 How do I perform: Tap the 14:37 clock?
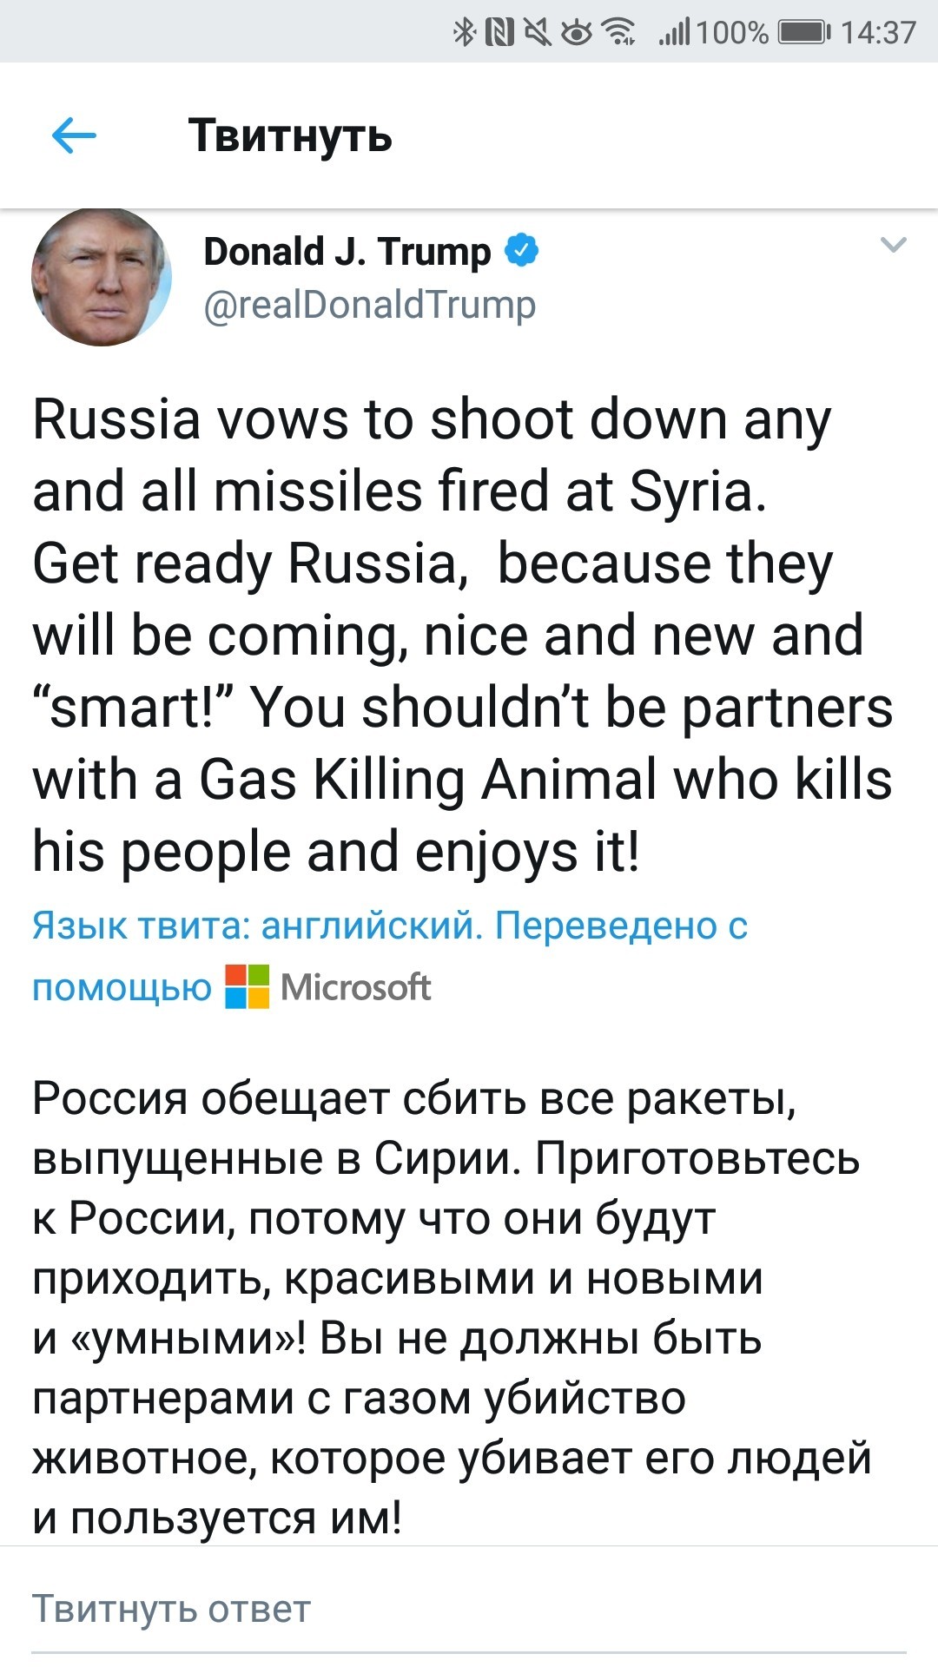pyautogui.click(x=878, y=32)
